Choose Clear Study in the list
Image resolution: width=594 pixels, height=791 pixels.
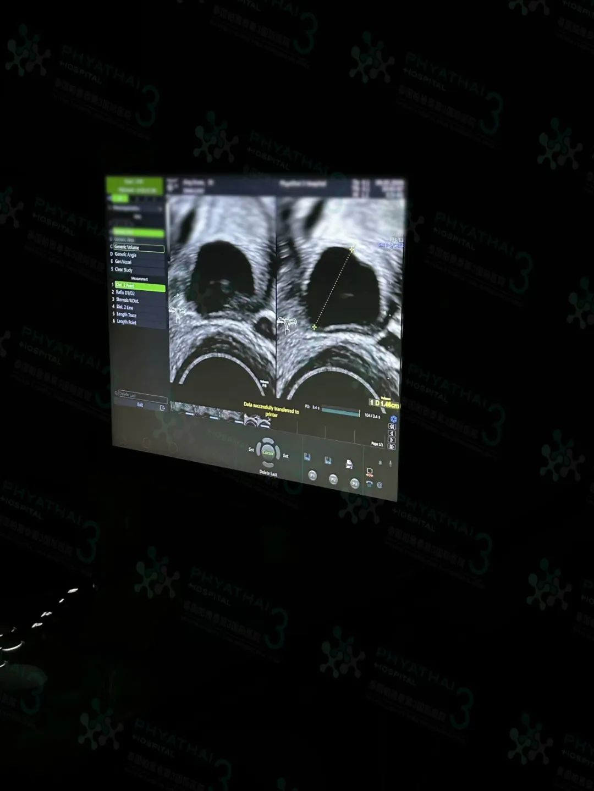(x=139, y=270)
